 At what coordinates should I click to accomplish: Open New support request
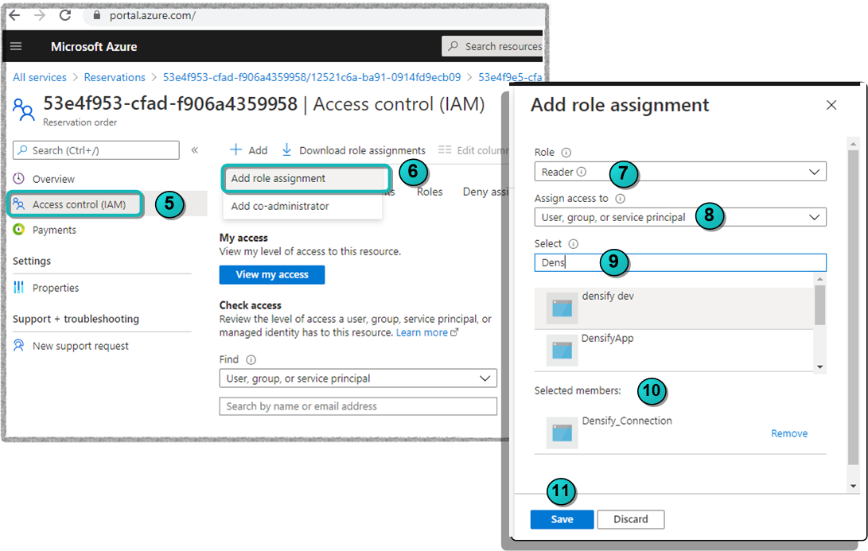tap(80, 347)
